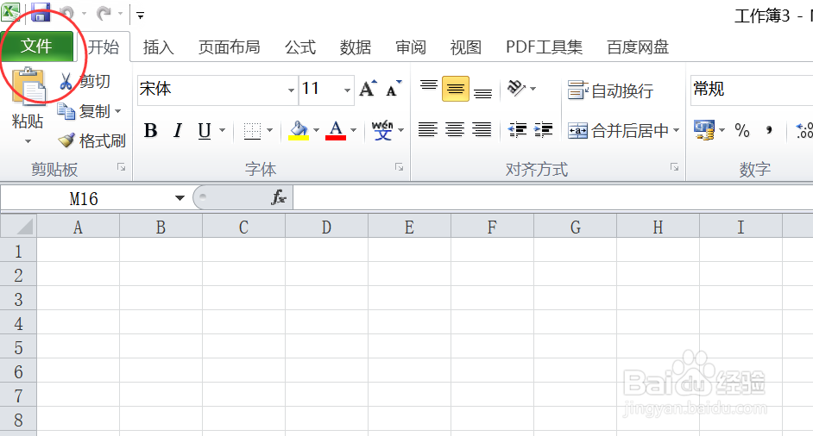Click increase indent icon
This screenshot has height=436, width=813.
pos(544,129)
